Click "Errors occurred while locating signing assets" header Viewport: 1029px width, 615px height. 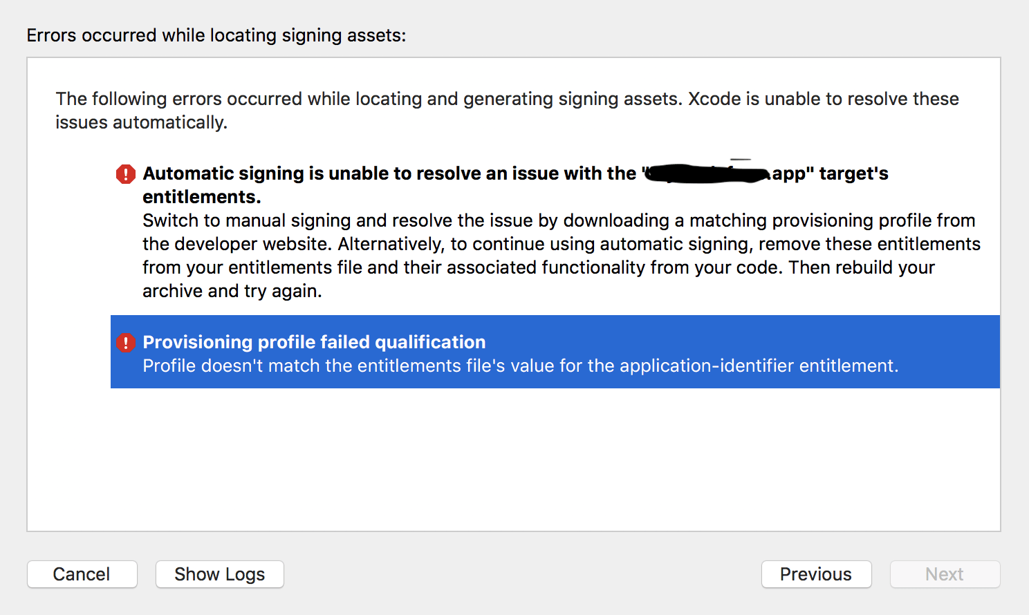(216, 35)
